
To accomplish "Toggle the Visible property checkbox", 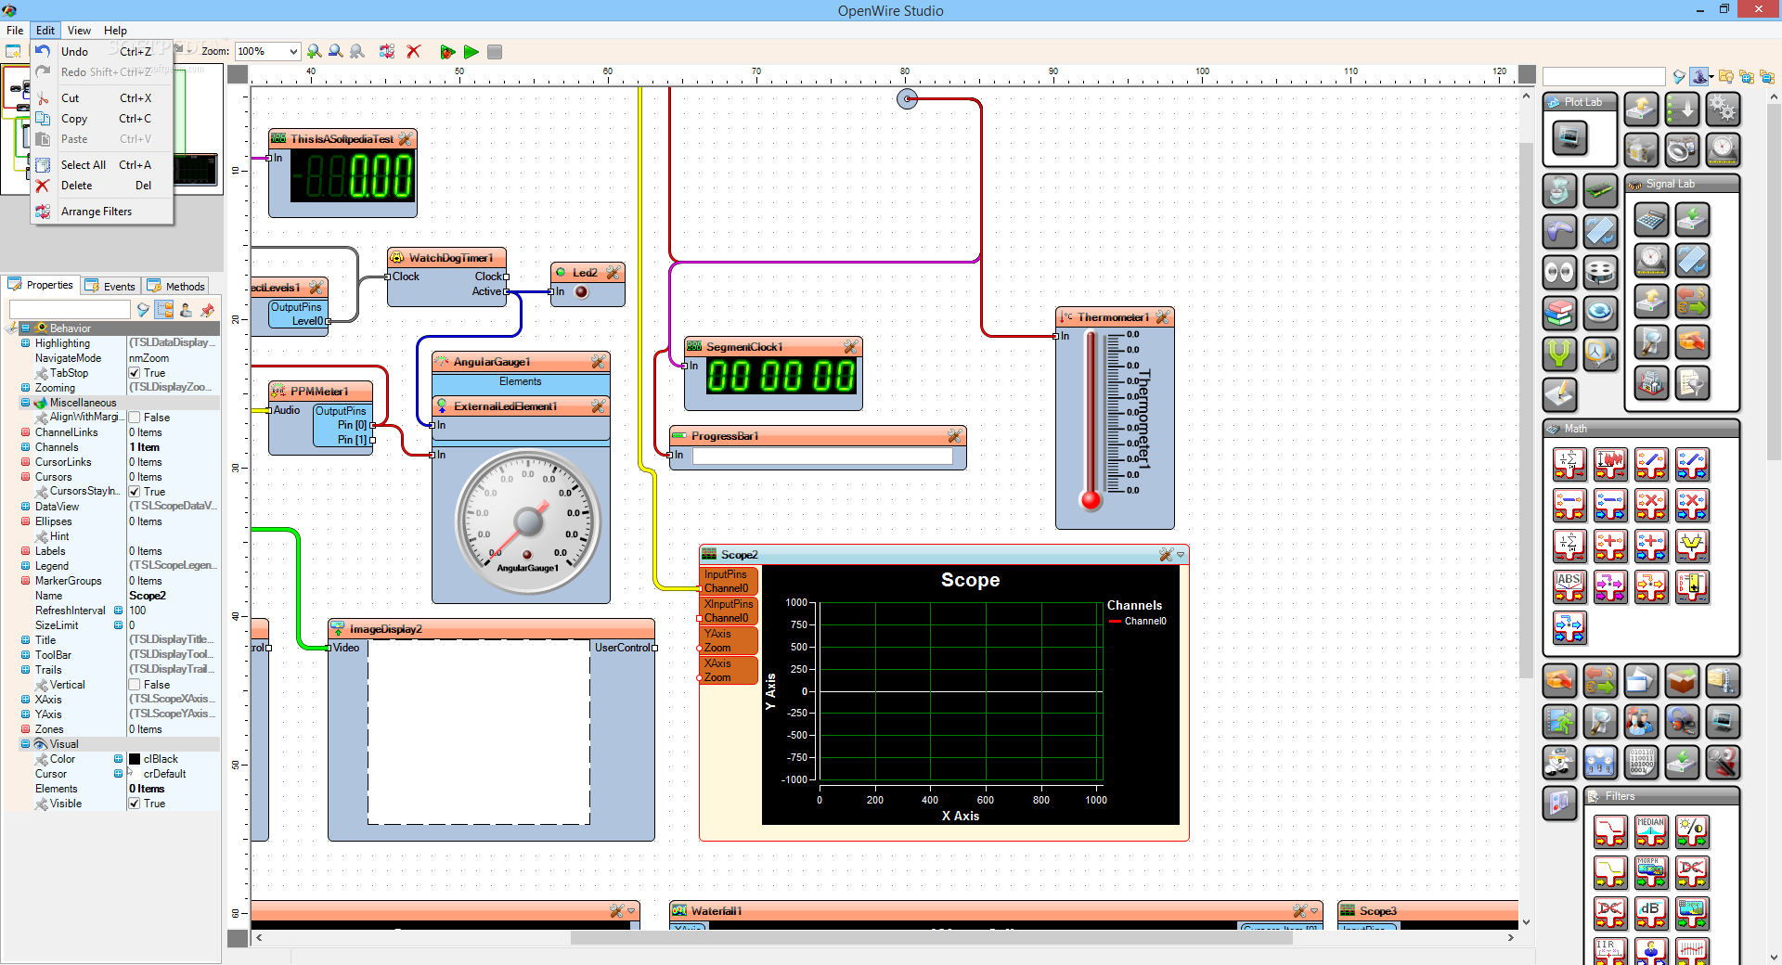I will pyautogui.click(x=135, y=804).
